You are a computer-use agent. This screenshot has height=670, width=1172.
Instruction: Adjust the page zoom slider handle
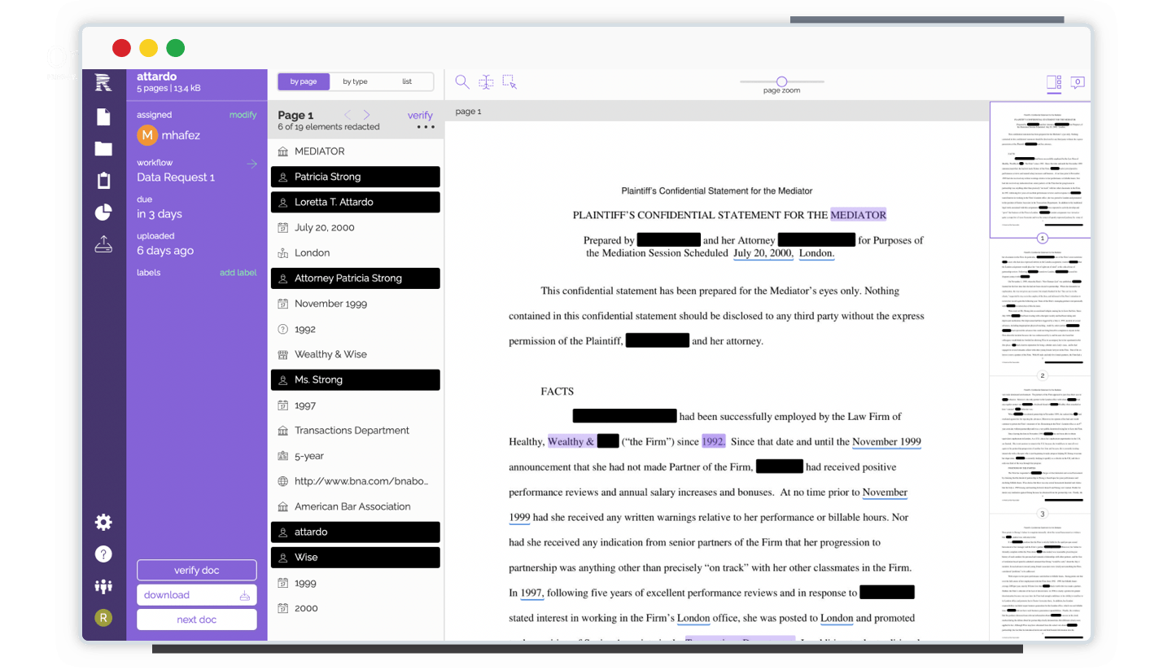coord(781,81)
